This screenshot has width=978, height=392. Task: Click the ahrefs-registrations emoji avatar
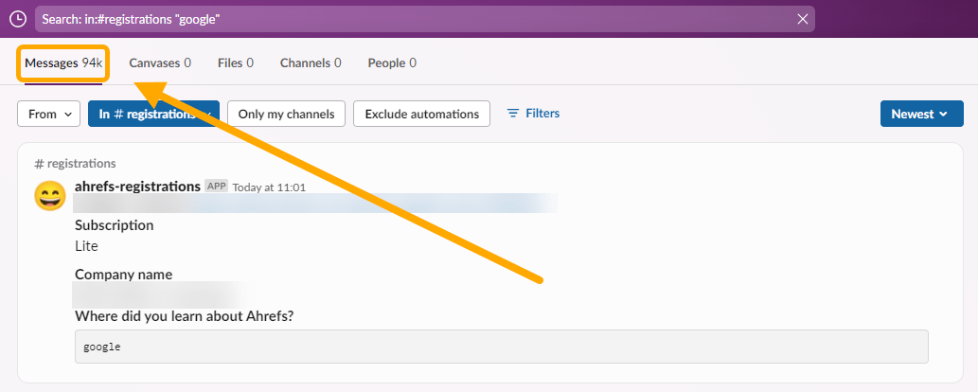(x=50, y=195)
